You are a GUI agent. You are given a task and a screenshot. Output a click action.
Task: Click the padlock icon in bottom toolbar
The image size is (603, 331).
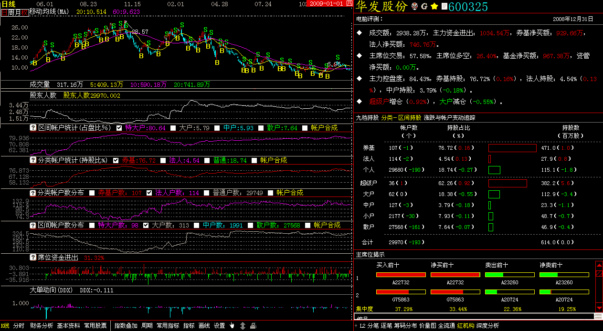(x=253, y=326)
